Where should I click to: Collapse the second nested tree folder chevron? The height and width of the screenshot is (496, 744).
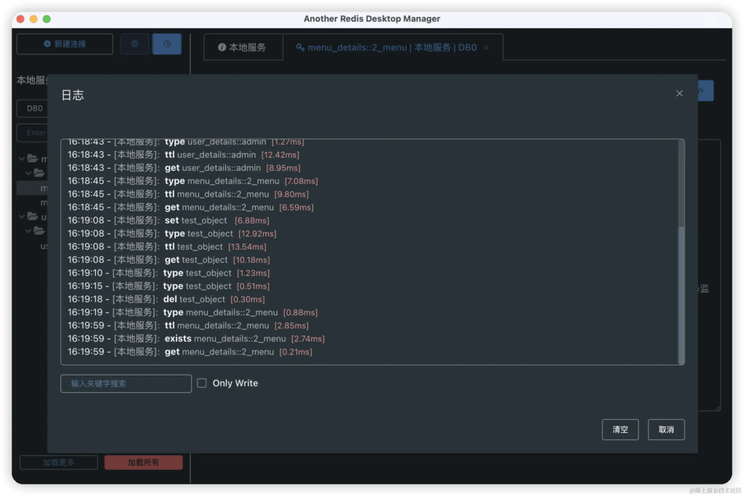(x=28, y=230)
